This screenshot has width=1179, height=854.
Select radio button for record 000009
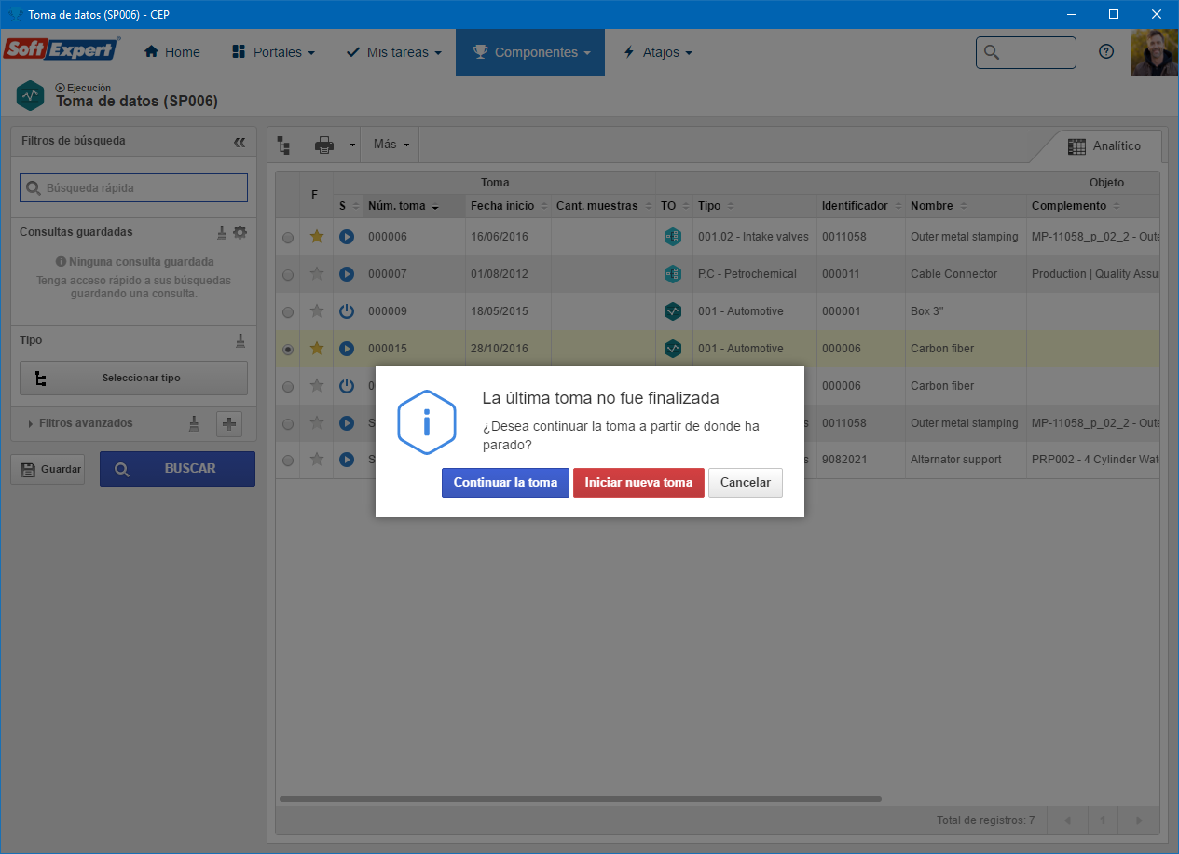288,312
